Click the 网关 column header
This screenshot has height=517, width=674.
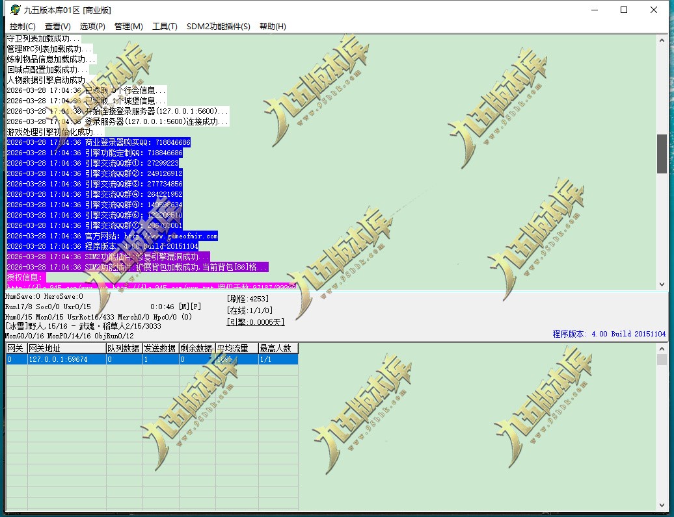click(16, 348)
